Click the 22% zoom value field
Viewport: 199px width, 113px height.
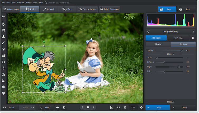[x=133, y=107]
